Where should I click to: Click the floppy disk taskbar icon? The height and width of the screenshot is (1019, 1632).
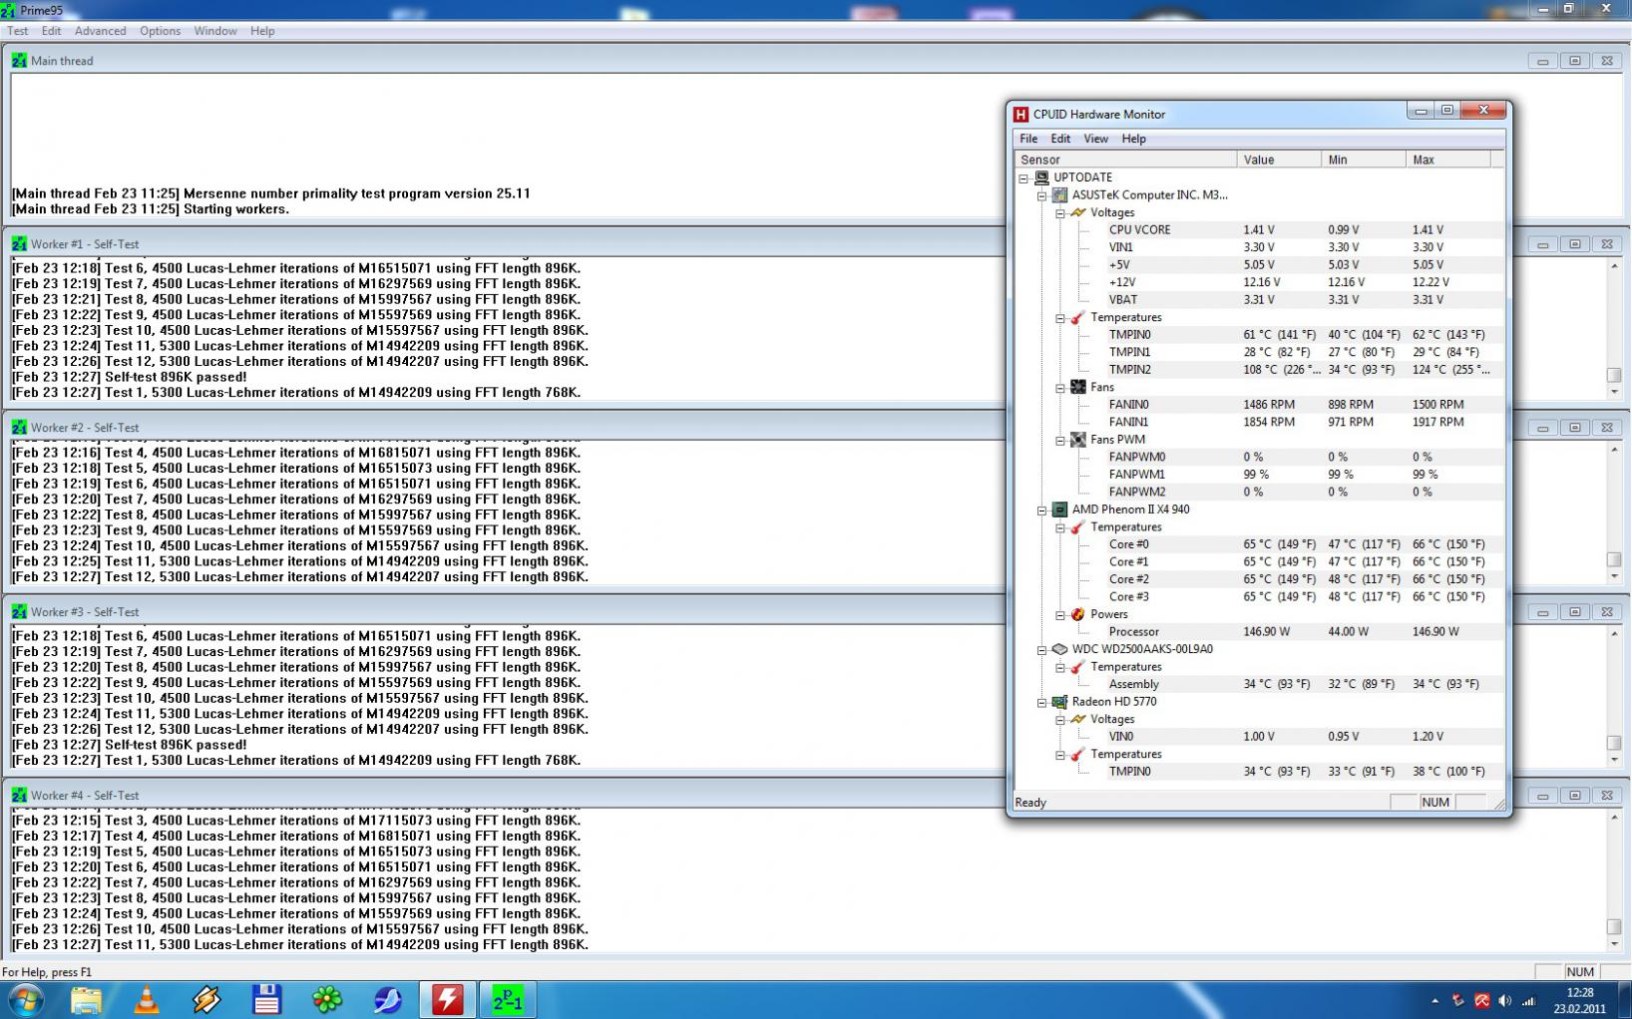[266, 999]
